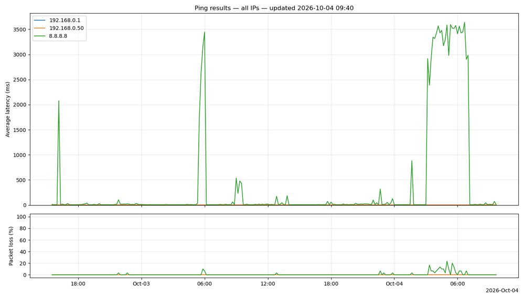Click the 2500 tick on latency axis
524x299 pixels.
coord(19,80)
